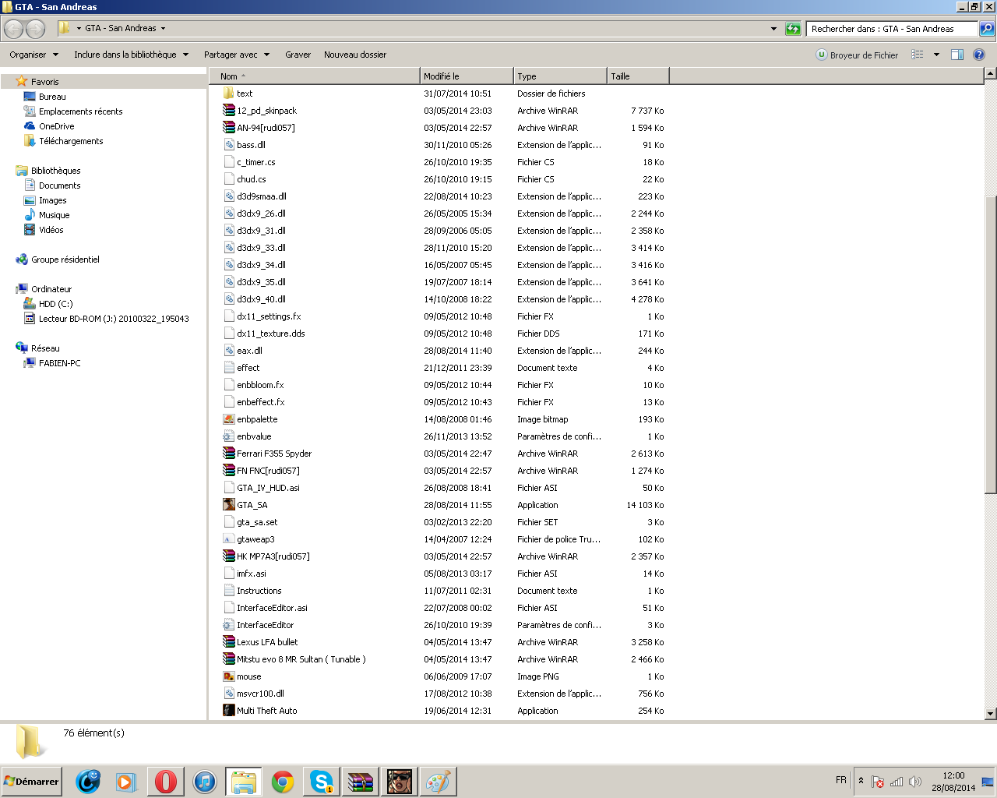
Task: Open Google Chrome from the taskbar
Action: pyautogui.click(x=283, y=782)
